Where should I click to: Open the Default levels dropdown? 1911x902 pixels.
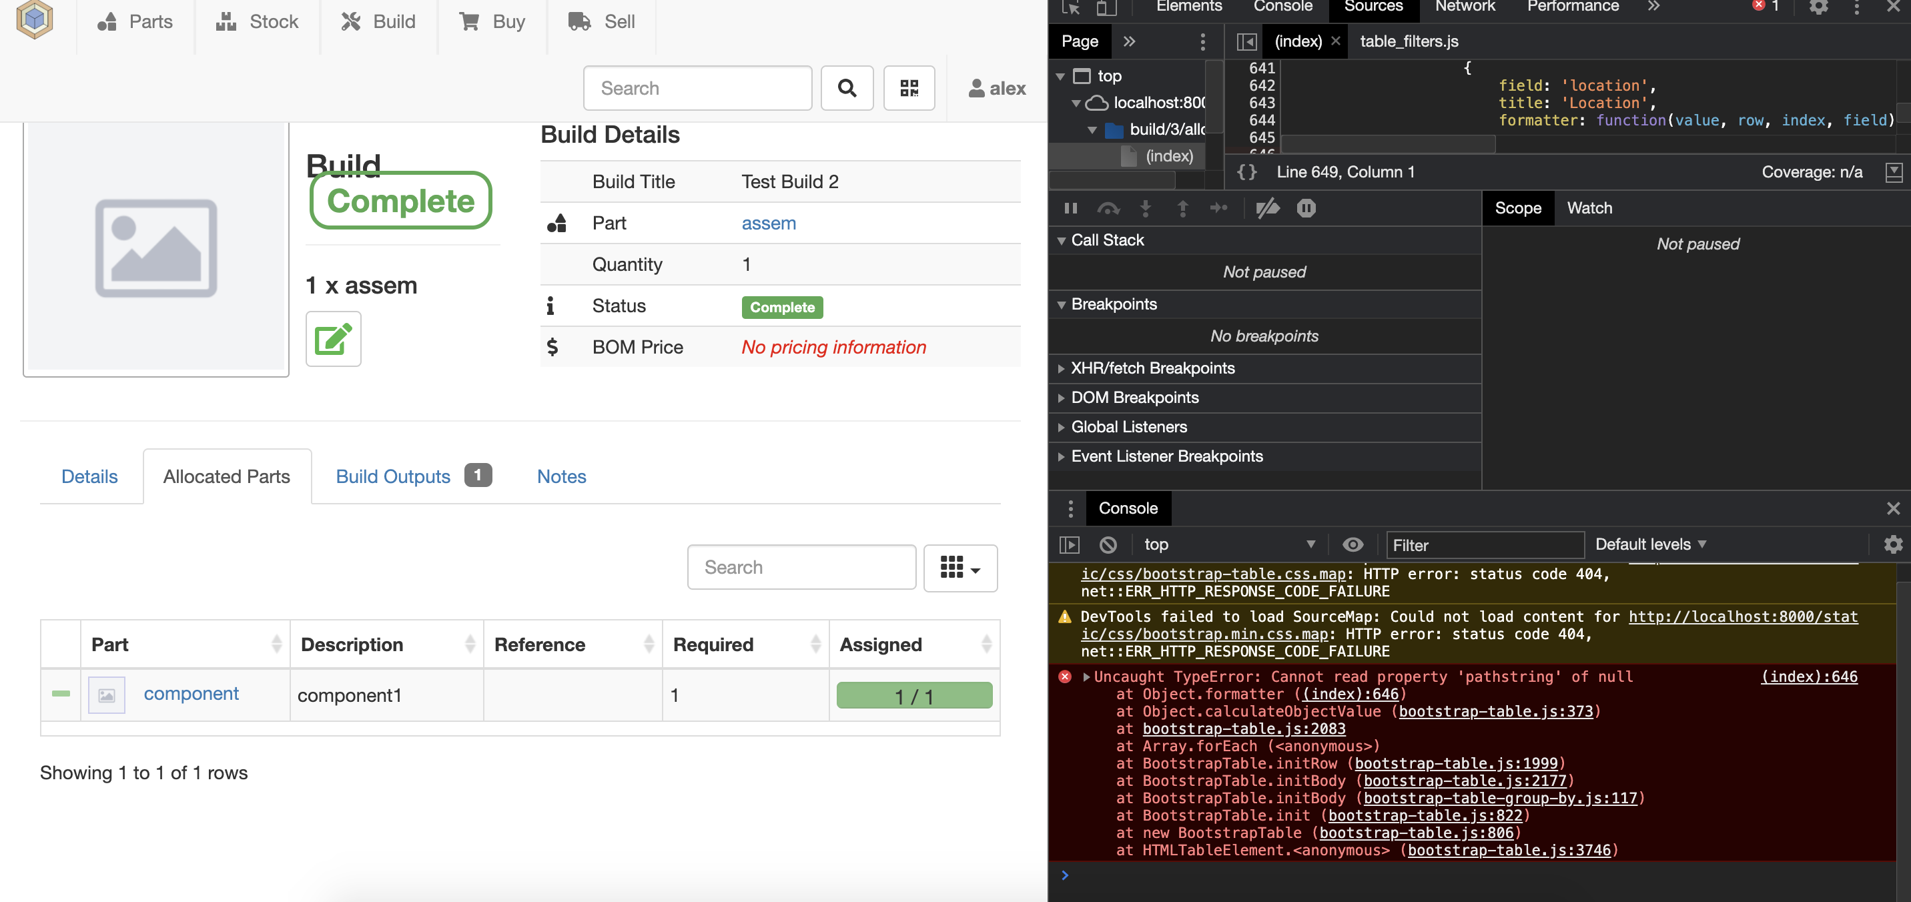[1650, 544]
